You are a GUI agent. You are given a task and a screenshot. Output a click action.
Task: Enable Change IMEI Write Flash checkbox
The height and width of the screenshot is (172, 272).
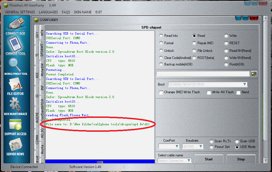(x=161, y=92)
